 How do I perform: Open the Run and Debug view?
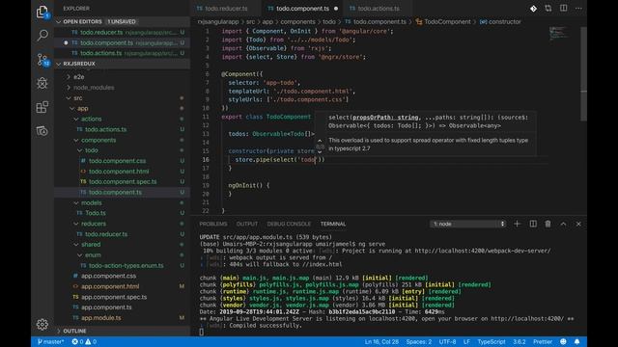(x=42, y=83)
